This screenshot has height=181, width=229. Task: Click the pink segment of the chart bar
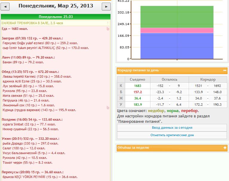tap(177, 30)
